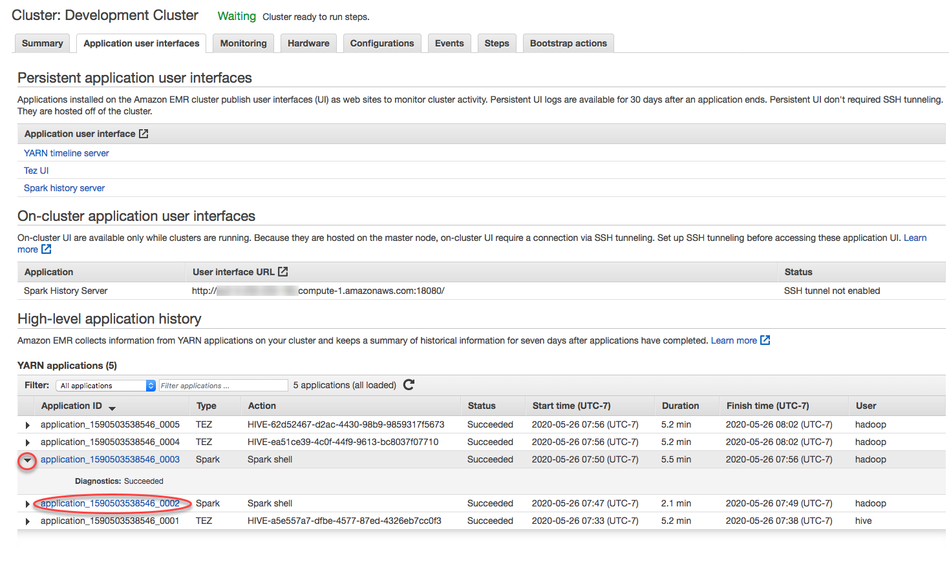949x562 pixels.
Task: Open the Tez UI link
Action: (36, 171)
